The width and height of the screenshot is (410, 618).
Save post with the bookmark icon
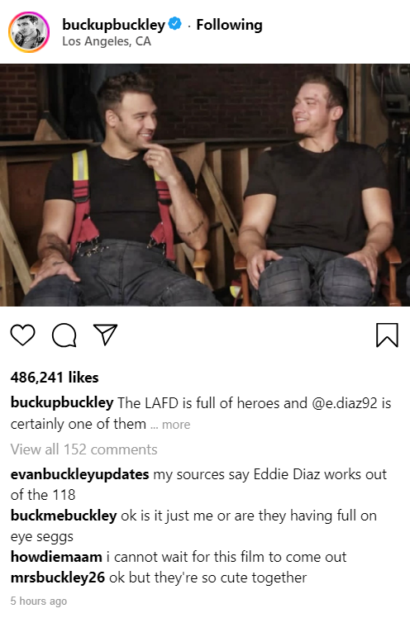tap(387, 335)
